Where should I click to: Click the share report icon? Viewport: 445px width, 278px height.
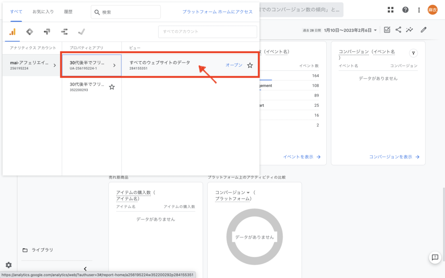[398, 30]
